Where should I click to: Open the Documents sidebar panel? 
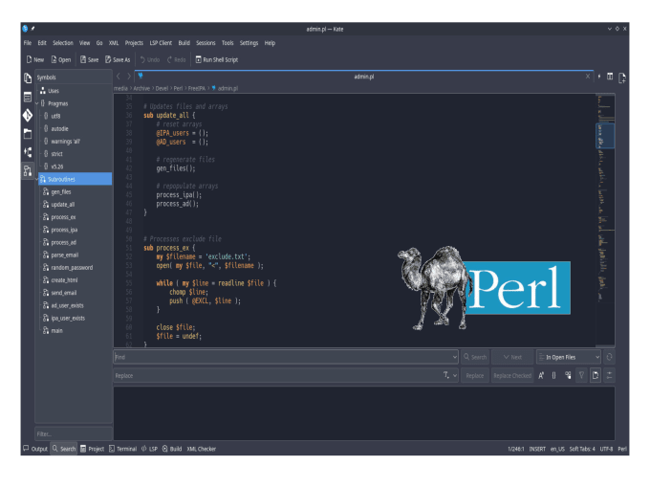coord(28,78)
